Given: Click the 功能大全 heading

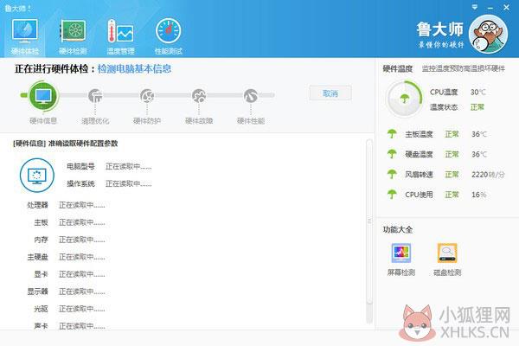Looking at the screenshot, I should (398, 229).
